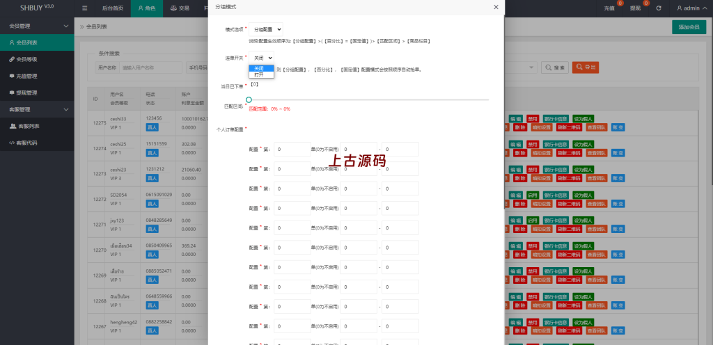
Task: Open the 模式选项 dropdown showing 分组配置
Action: [x=266, y=29]
